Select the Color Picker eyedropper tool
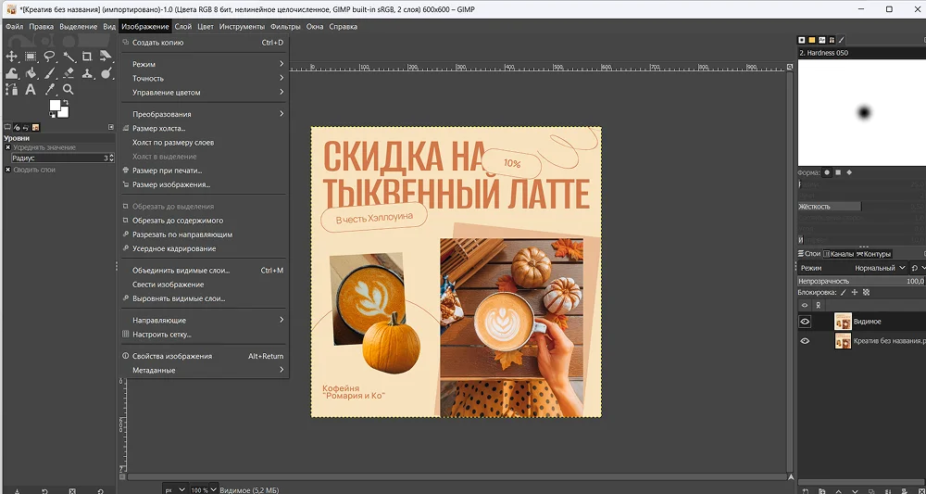This screenshot has height=494, width=926. click(x=50, y=90)
